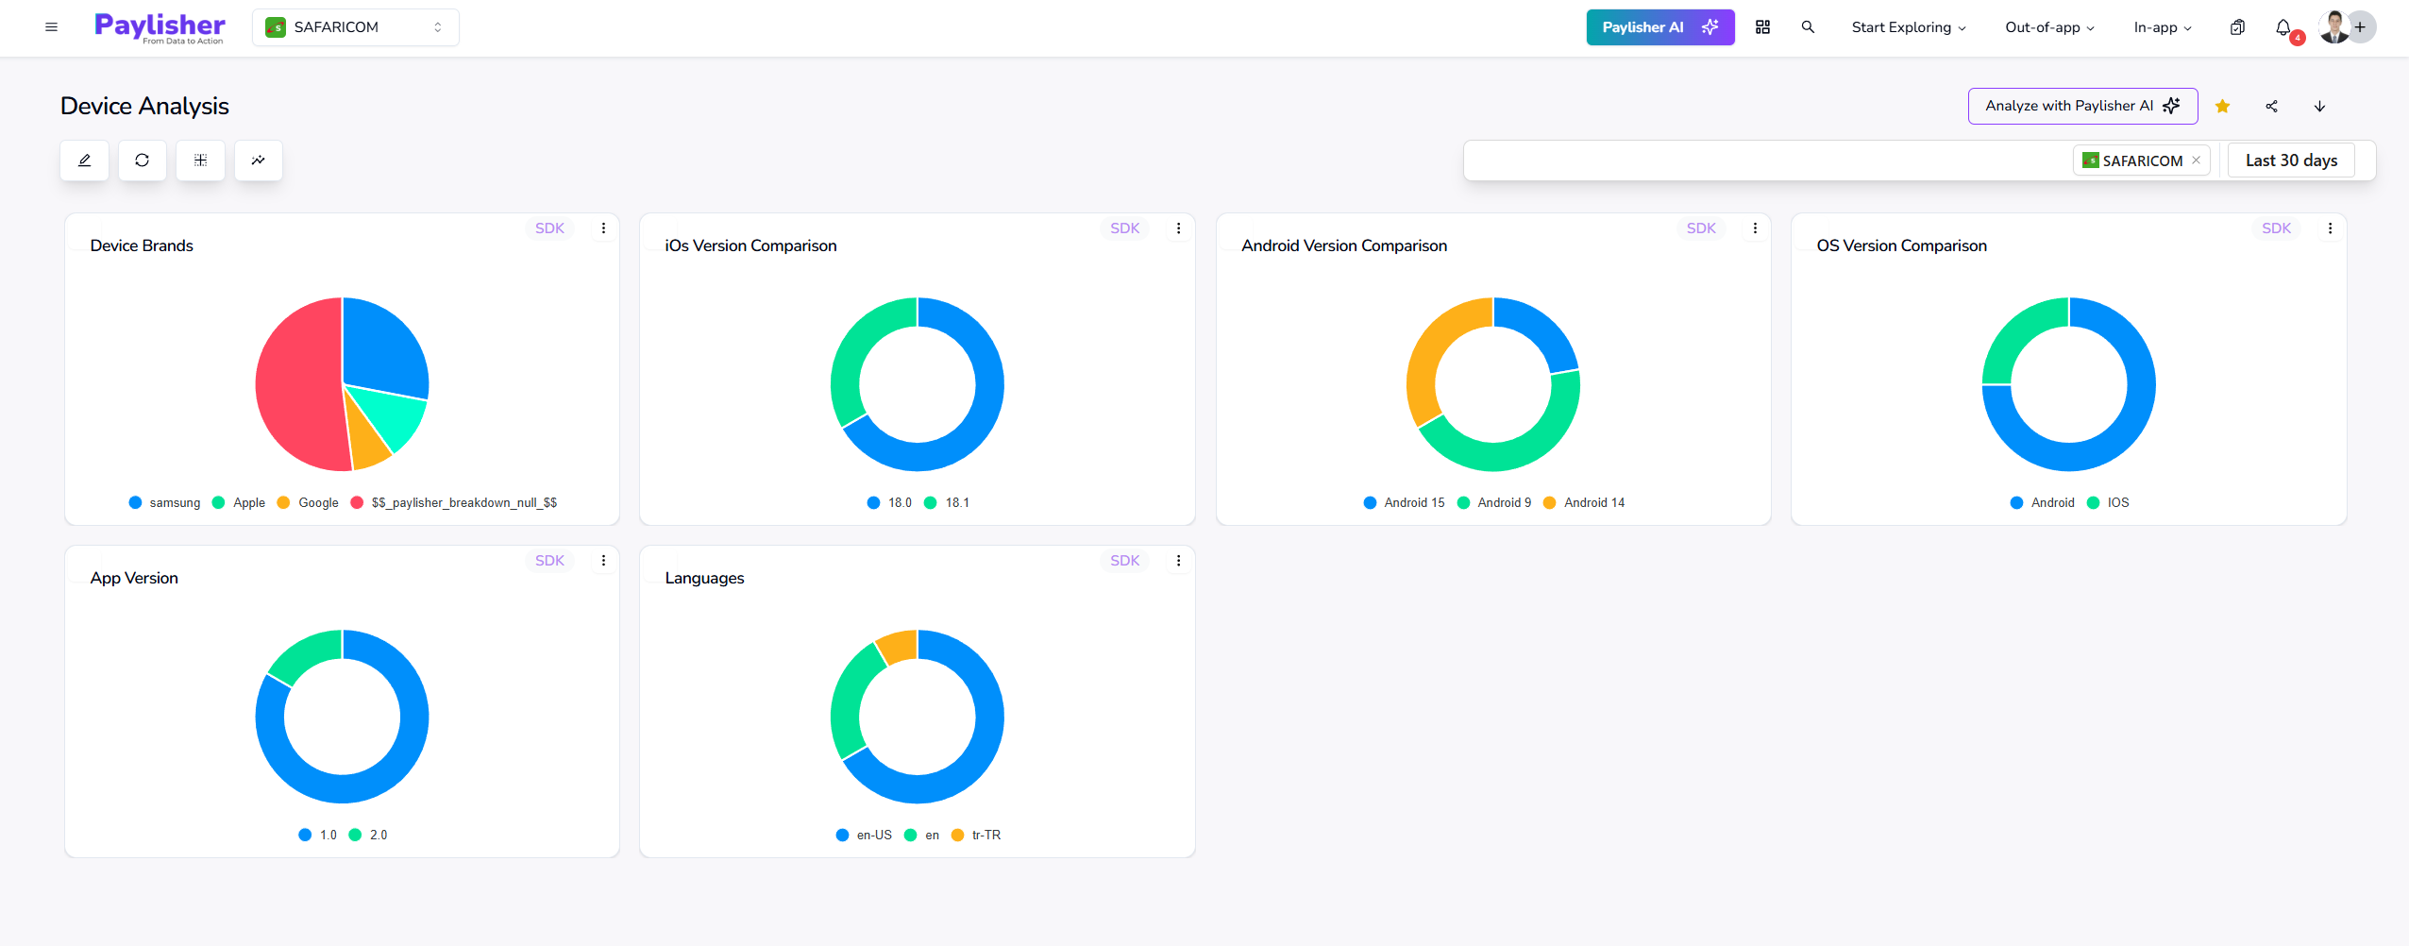The height and width of the screenshot is (946, 2409).
Task: Refresh the dashboard with reload icon
Action: coord(143,160)
